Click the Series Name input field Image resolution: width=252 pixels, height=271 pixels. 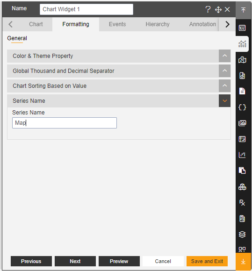pos(65,123)
